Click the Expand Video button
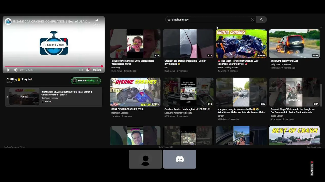The height and width of the screenshot is (182, 325). coord(54,45)
